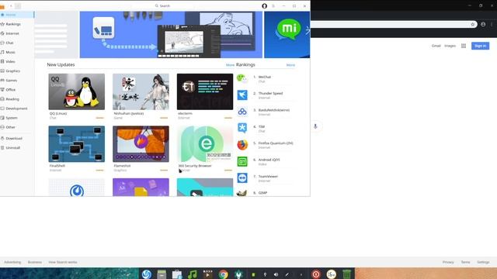497x279 pixels.
Task: Go back with the store back arrow
Action: pyautogui.click(x=11, y=6)
